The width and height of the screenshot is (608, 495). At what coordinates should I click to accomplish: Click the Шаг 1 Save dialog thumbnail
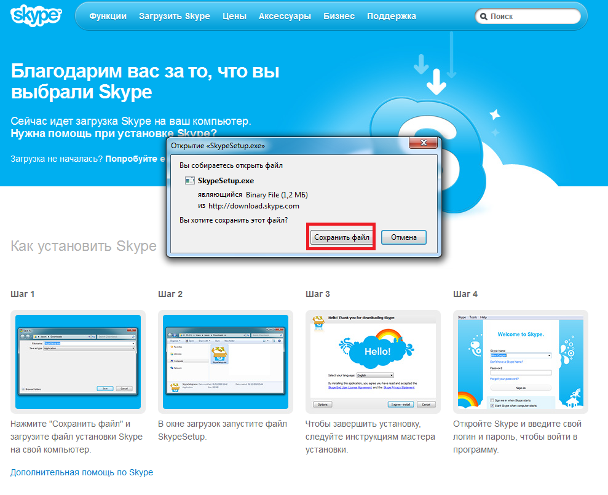point(78,362)
